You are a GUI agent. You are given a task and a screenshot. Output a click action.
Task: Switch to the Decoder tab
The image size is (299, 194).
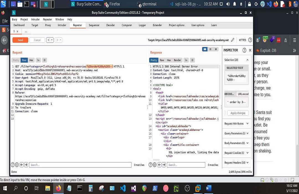pyautogui.click(x=110, y=25)
